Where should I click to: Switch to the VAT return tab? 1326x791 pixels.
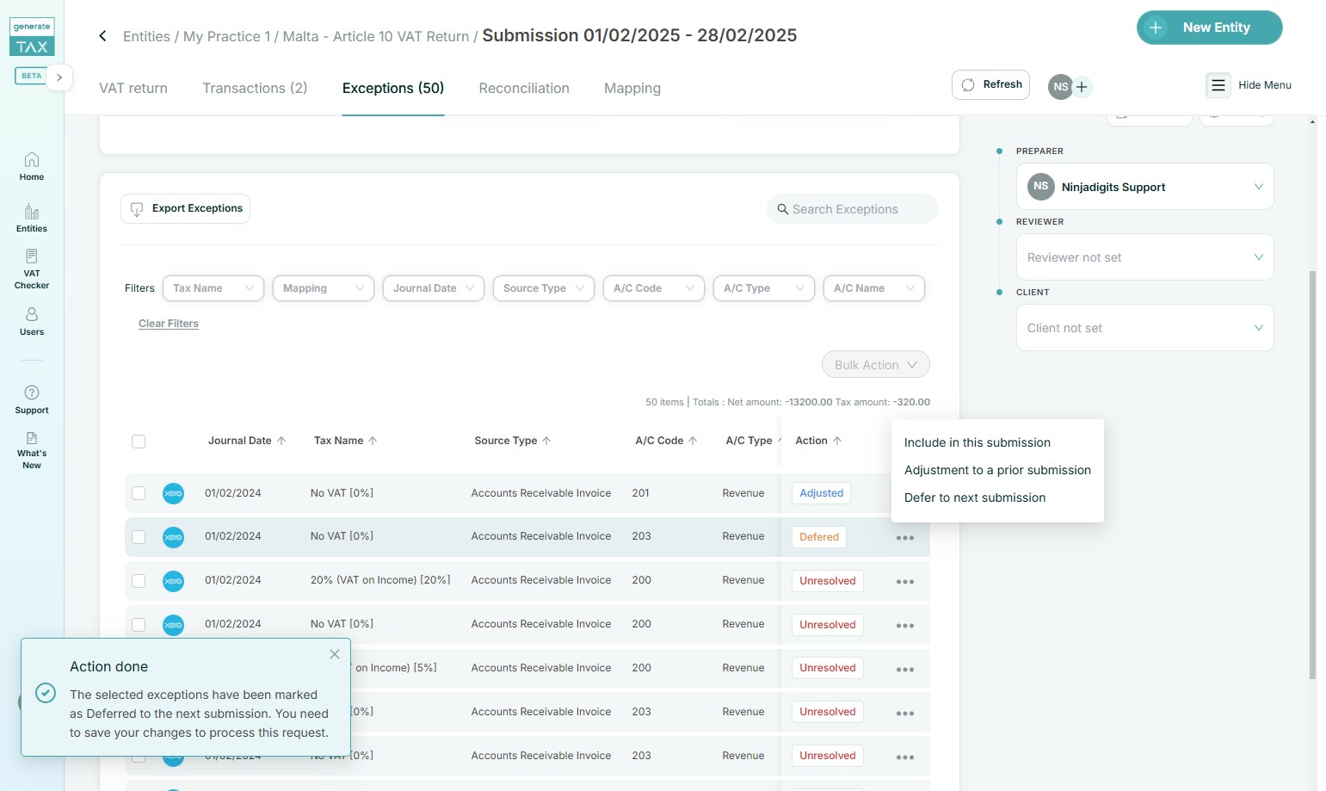pyautogui.click(x=133, y=89)
